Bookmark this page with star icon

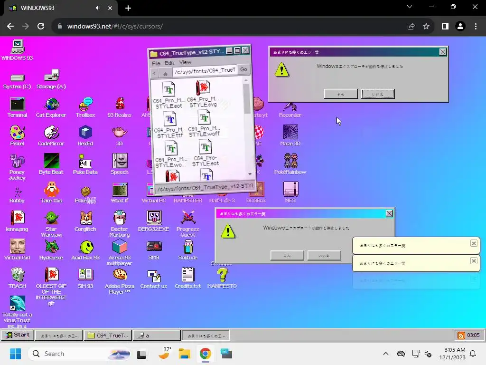point(426,27)
